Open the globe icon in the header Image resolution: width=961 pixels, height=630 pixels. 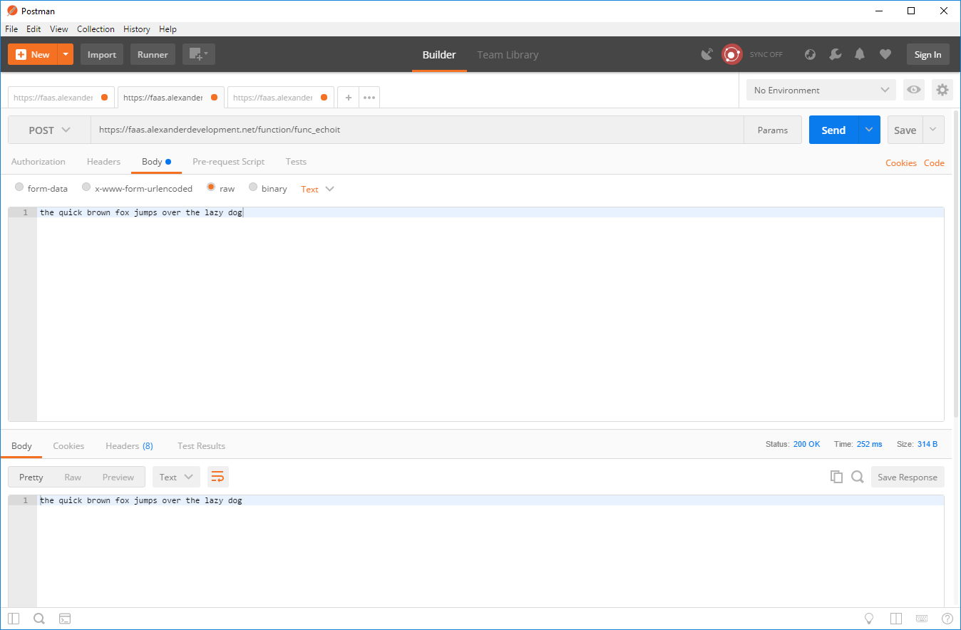tap(810, 54)
